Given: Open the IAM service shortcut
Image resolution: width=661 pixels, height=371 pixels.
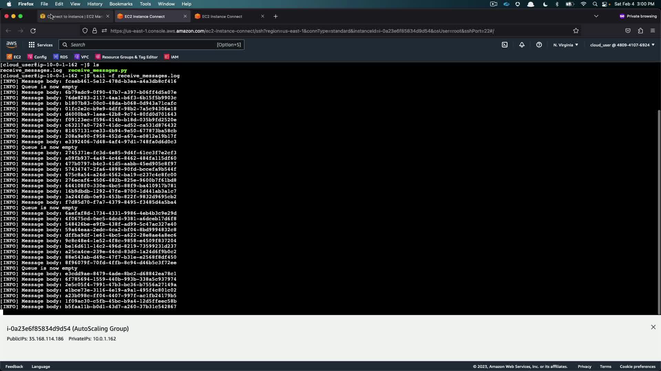Looking at the screenshot, I should tap(171, 57).
